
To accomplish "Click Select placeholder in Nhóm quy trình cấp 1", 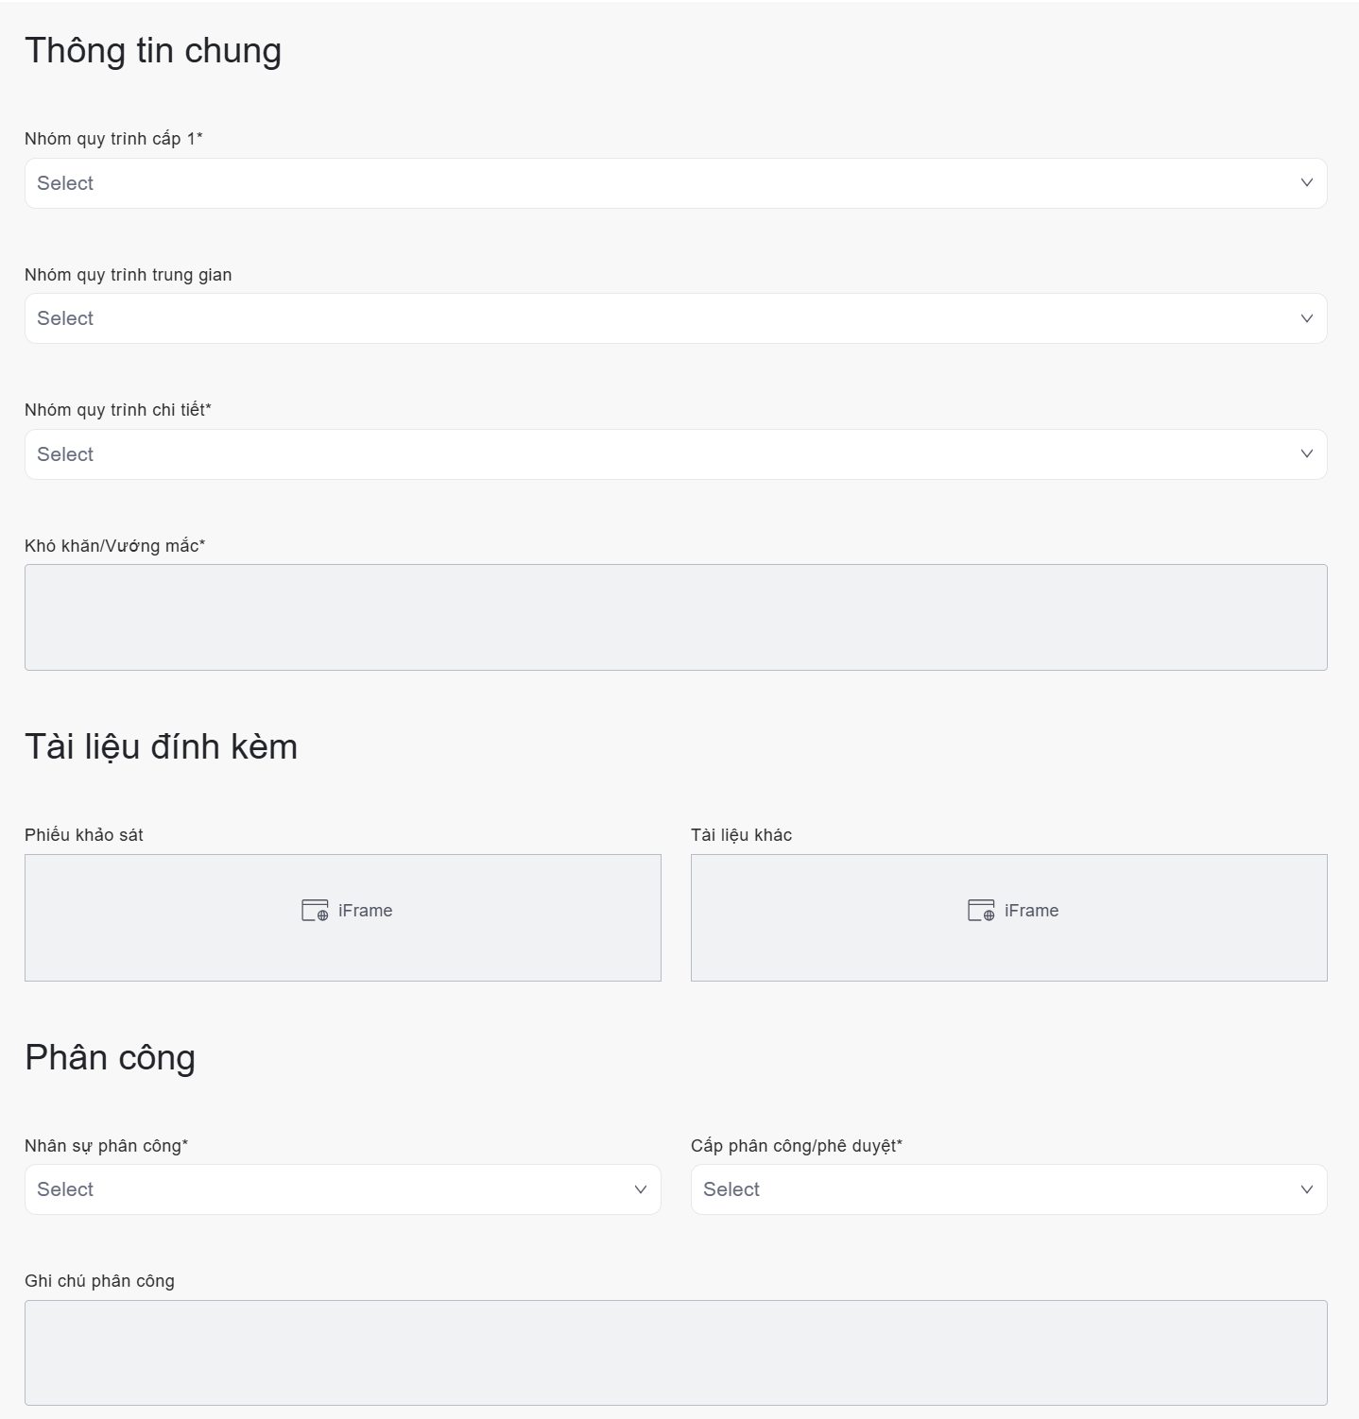I will click(x=65, y=183).
